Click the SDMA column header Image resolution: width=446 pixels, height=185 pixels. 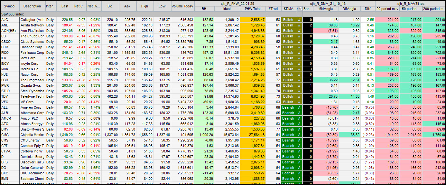[289, 9]
